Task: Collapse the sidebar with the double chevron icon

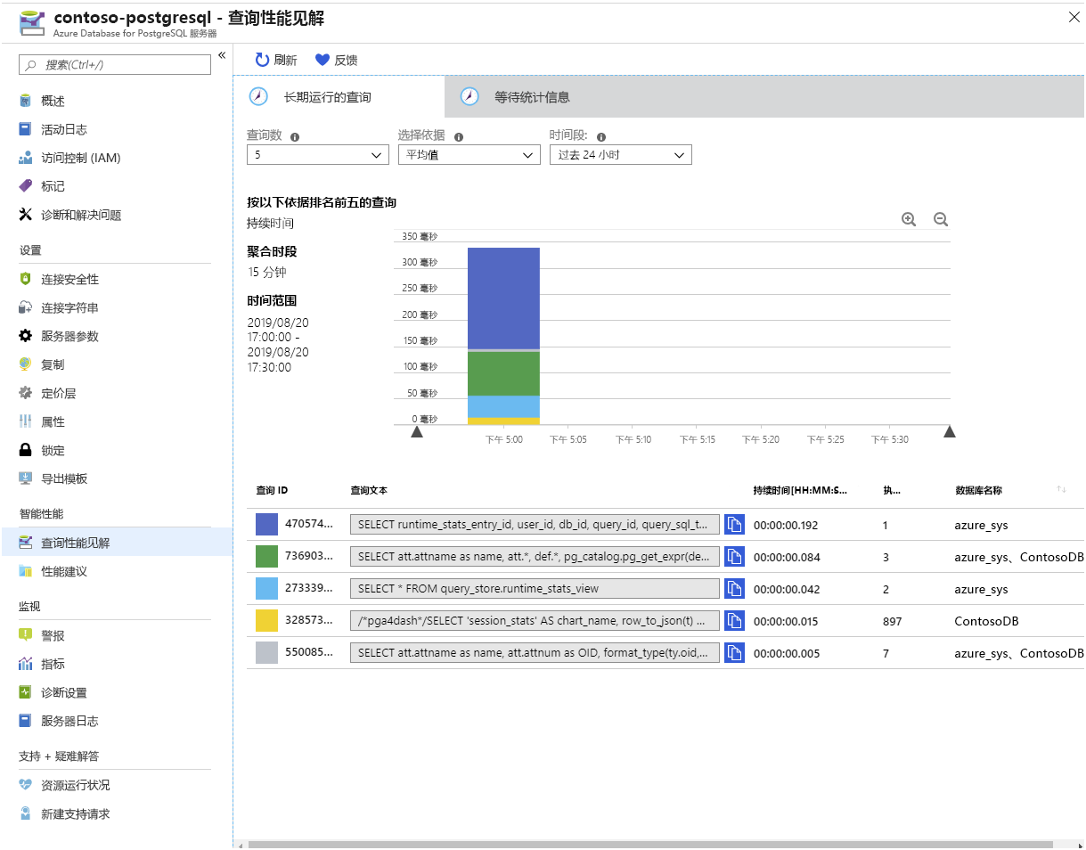Action: coord(222,55)
